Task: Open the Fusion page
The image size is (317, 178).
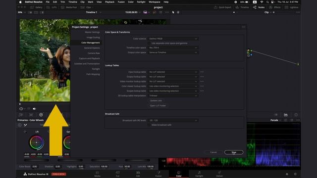Action: [158, 174]
